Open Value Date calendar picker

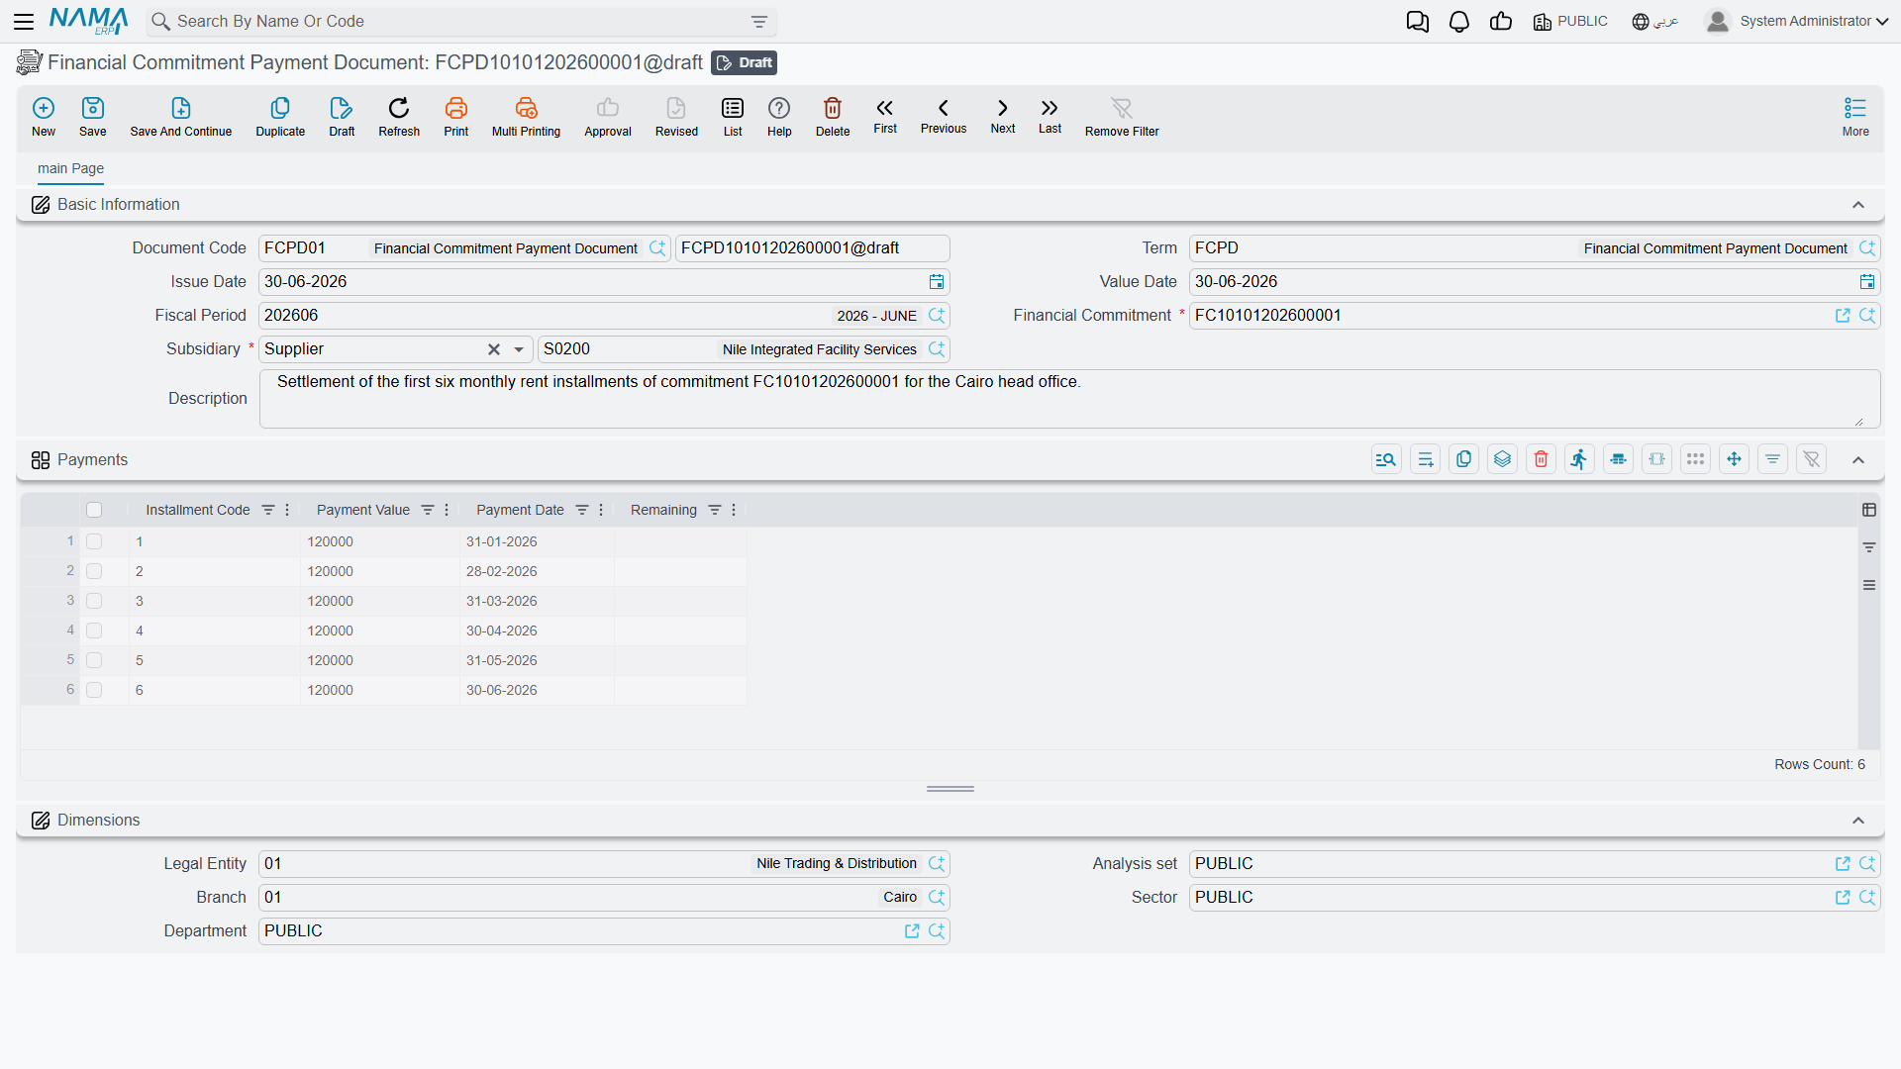1867,282
